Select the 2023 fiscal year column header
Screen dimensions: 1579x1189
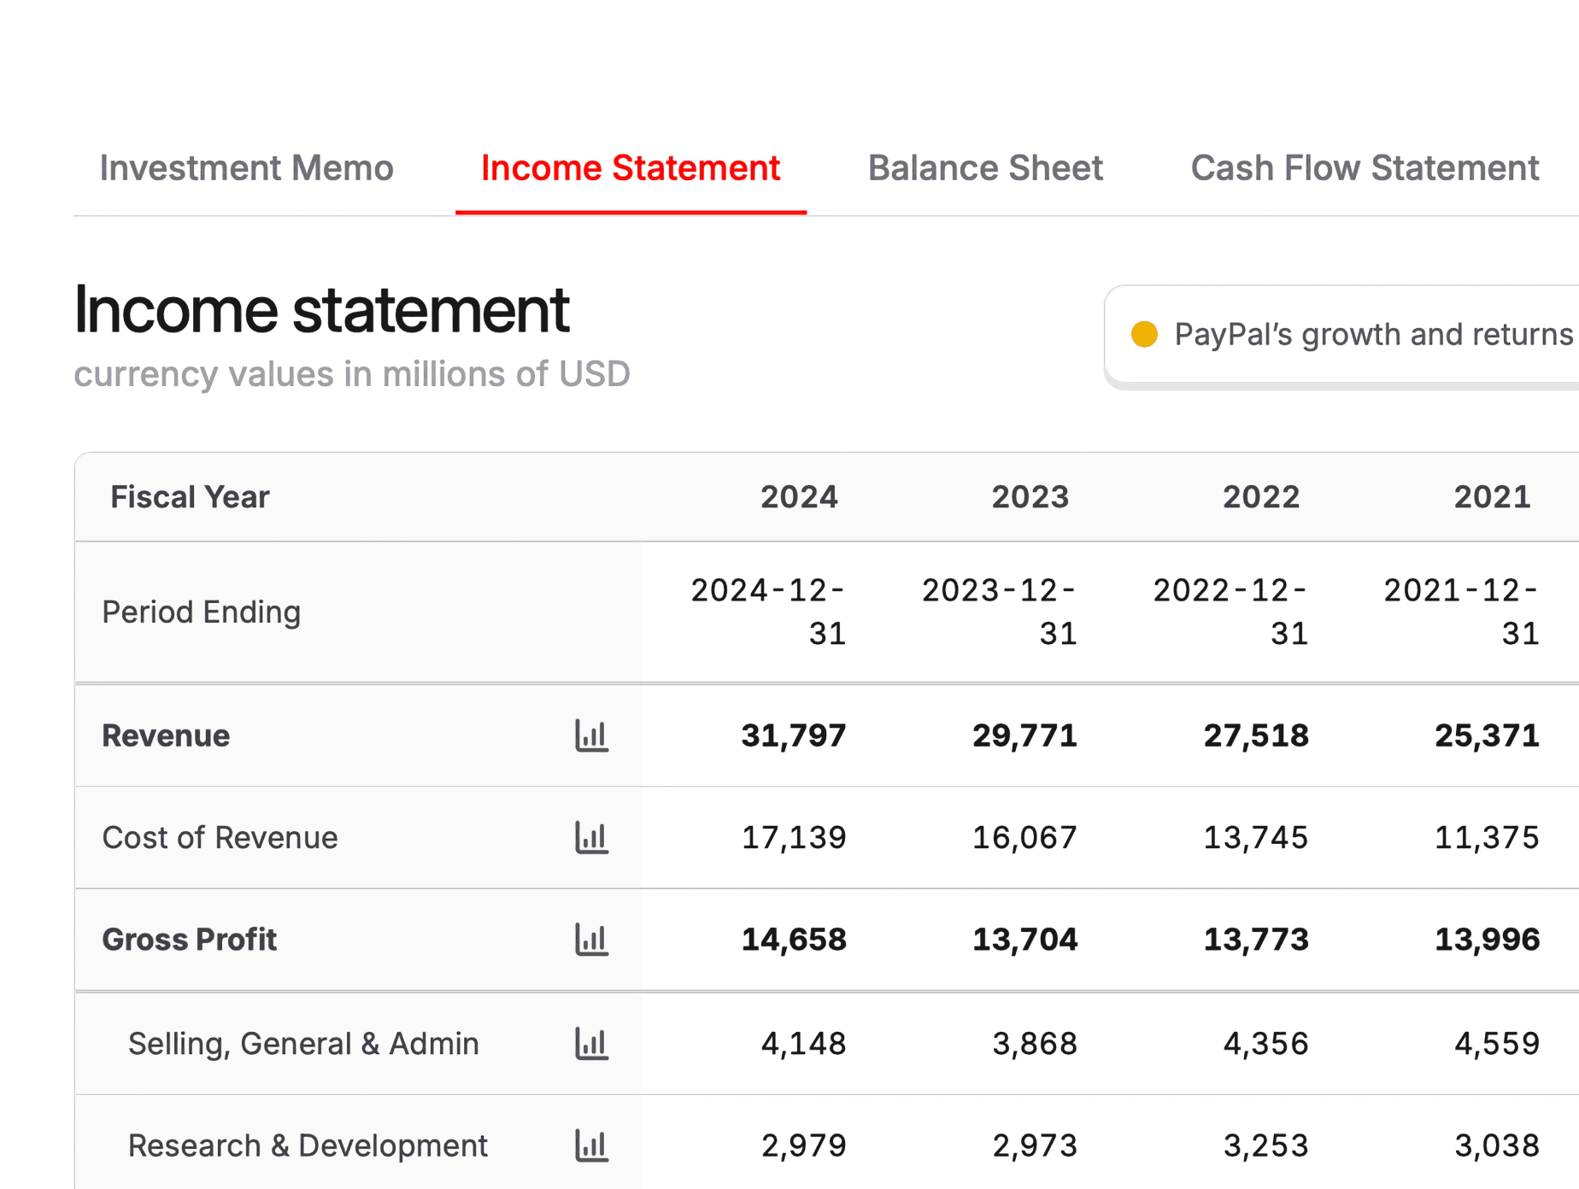point(1030,497)
